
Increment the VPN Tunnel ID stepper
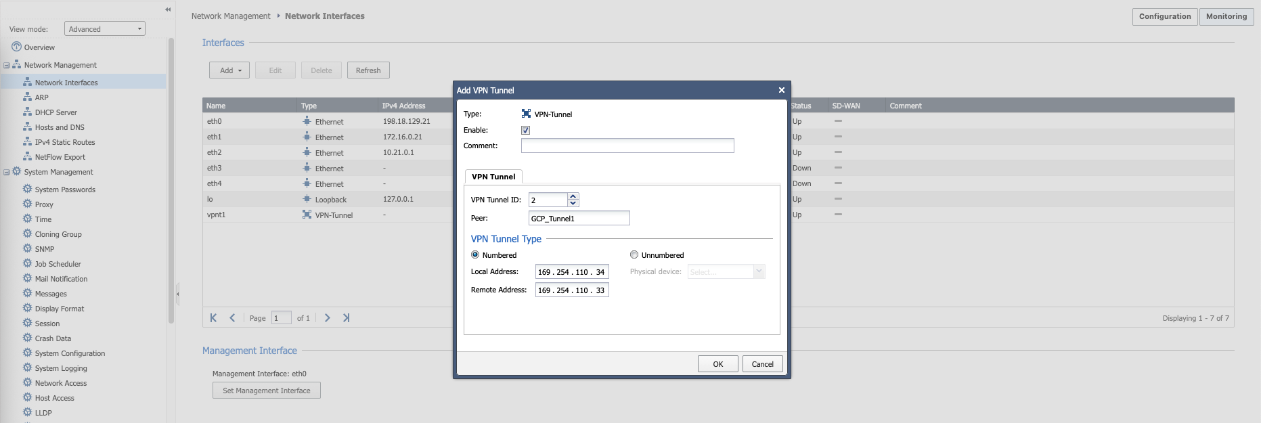pos(573,196)
